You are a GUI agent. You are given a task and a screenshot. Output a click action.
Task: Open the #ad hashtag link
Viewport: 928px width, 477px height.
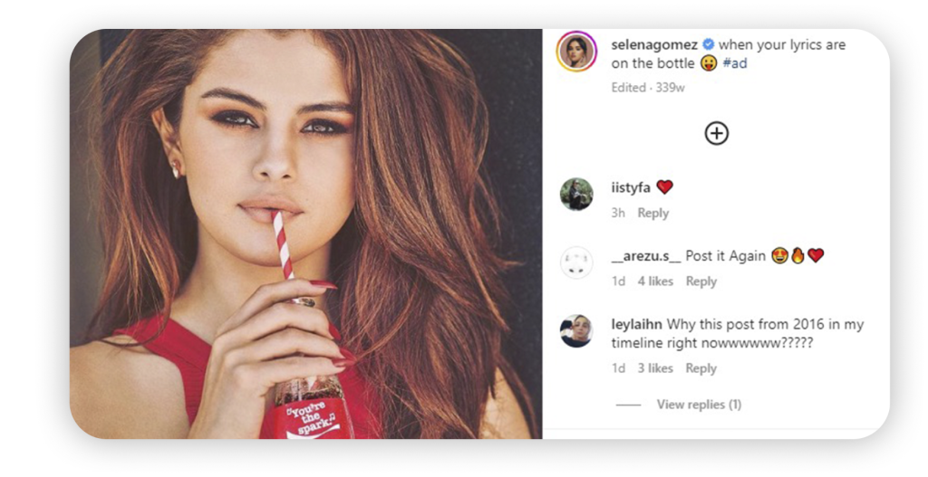tap(734, 63)
